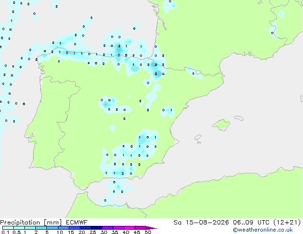Viewport: 303px width, 234px height.
Task: Click the 1–2 mm legend color swatch
Action: 30,228
